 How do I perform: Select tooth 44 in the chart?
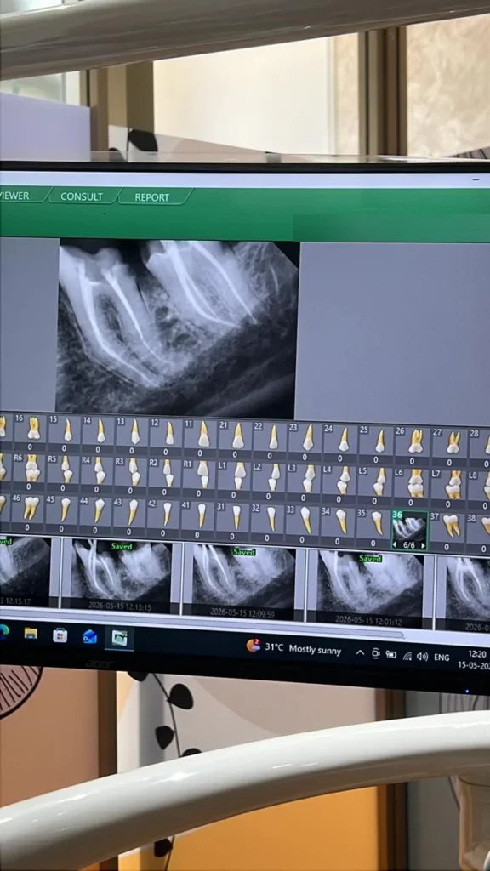coord(96,514)
